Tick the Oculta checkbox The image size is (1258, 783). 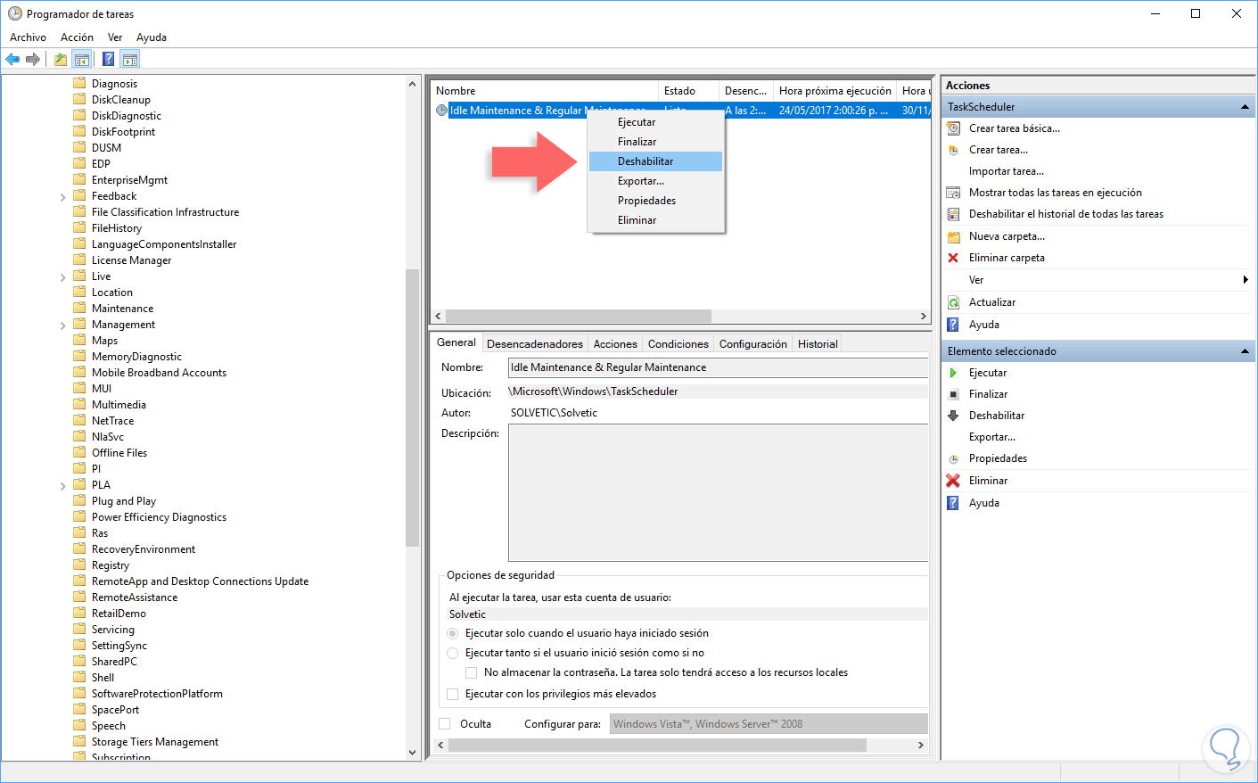point(445,724)
